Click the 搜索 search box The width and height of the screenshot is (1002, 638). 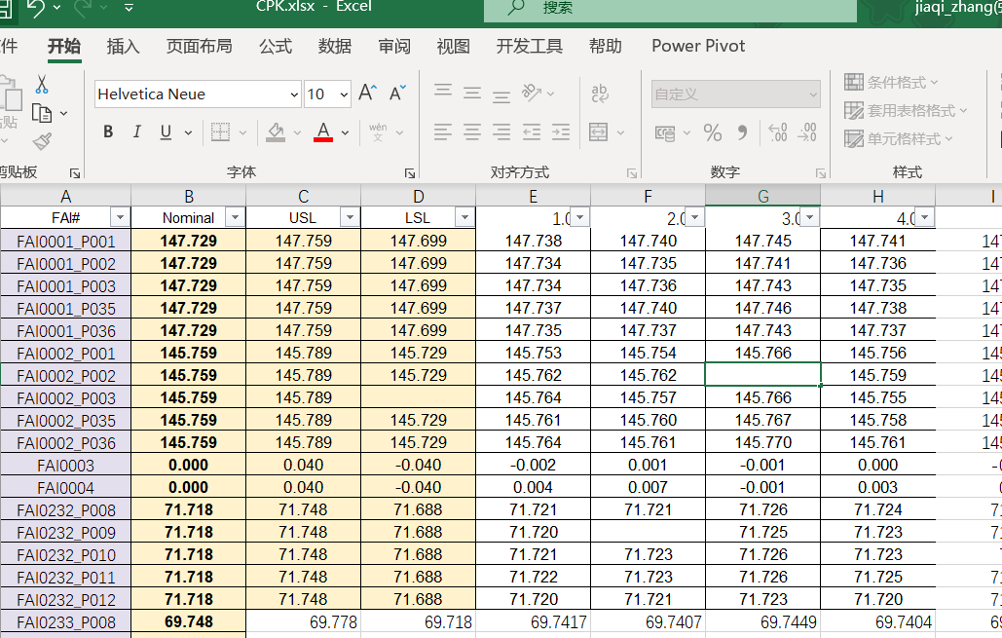pos(670,9)
